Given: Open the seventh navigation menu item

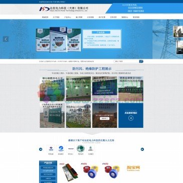Looking at the screenshot, I should pos(113,17).
